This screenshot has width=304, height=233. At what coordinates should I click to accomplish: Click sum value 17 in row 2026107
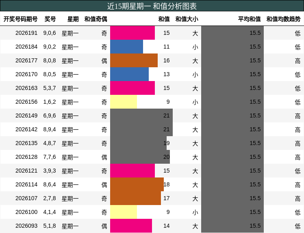(x=167, y=198)
